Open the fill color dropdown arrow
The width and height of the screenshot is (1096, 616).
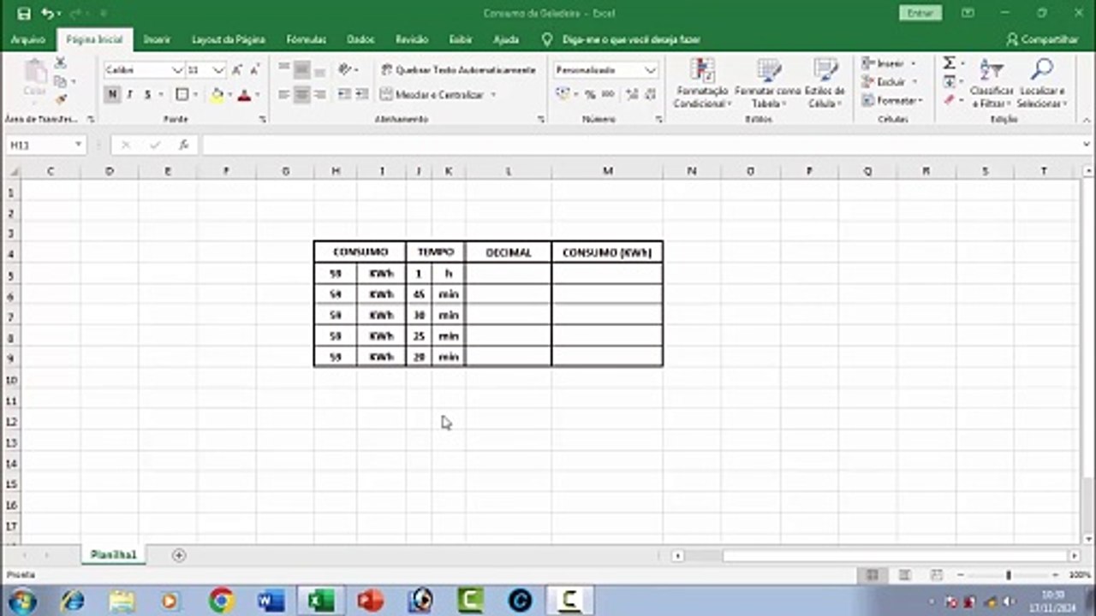[x=229, y=95]
